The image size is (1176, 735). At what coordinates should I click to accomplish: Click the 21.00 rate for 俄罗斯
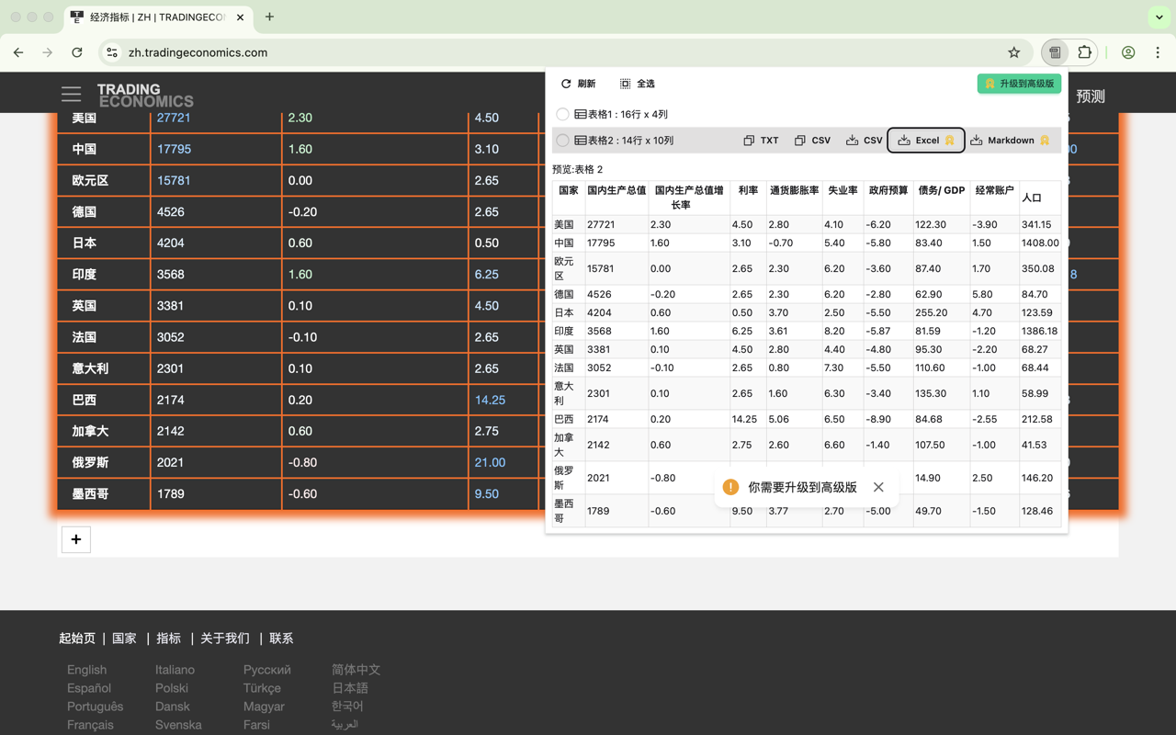pyautogui.click(x=490, y=462)
